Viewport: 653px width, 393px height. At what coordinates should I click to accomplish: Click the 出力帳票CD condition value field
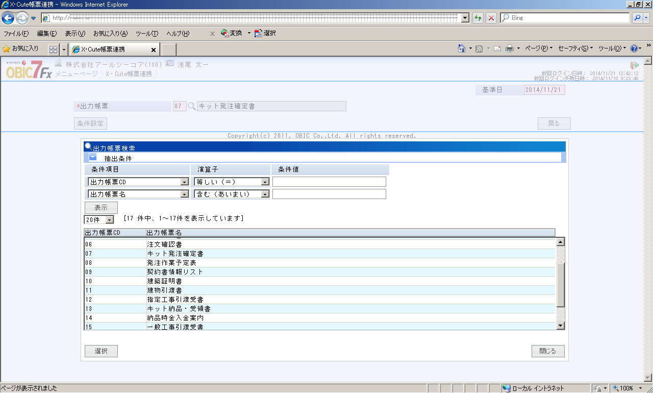(329, 182)
